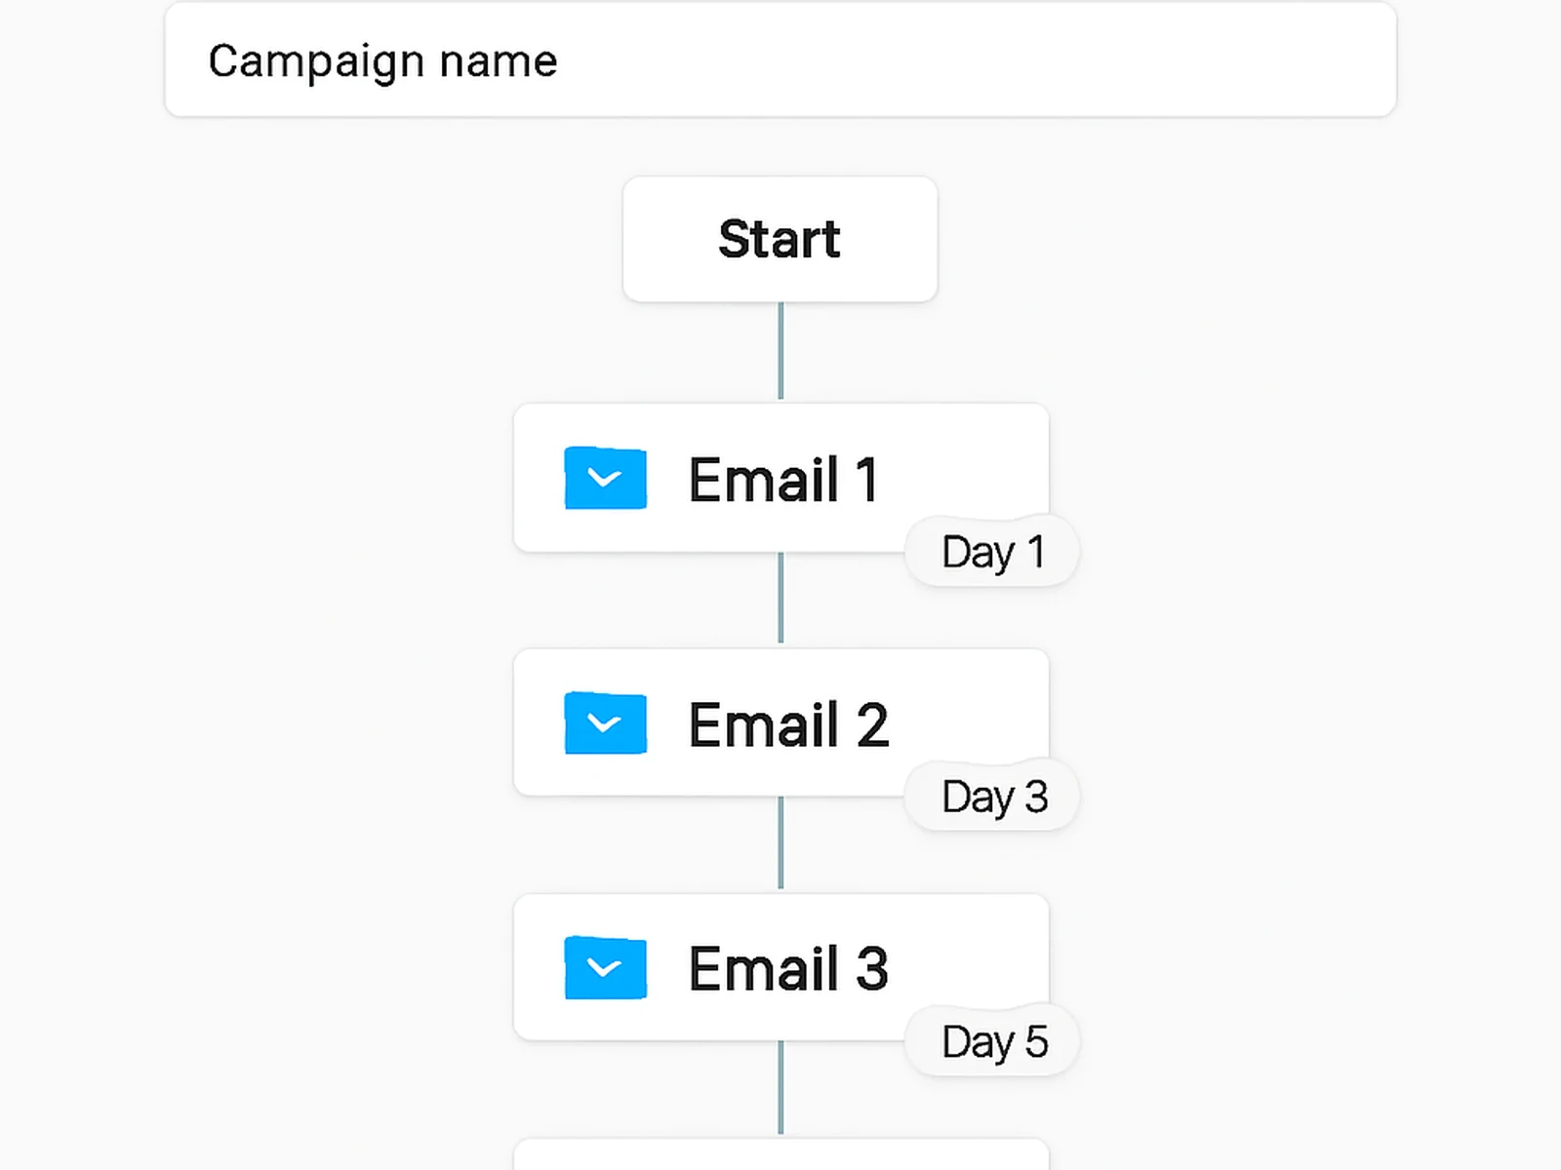Click the chevron inside Email 1's envelope icon
Image resolution: width=1561 pixels, height=1170 pixels.
pos(605,479)
